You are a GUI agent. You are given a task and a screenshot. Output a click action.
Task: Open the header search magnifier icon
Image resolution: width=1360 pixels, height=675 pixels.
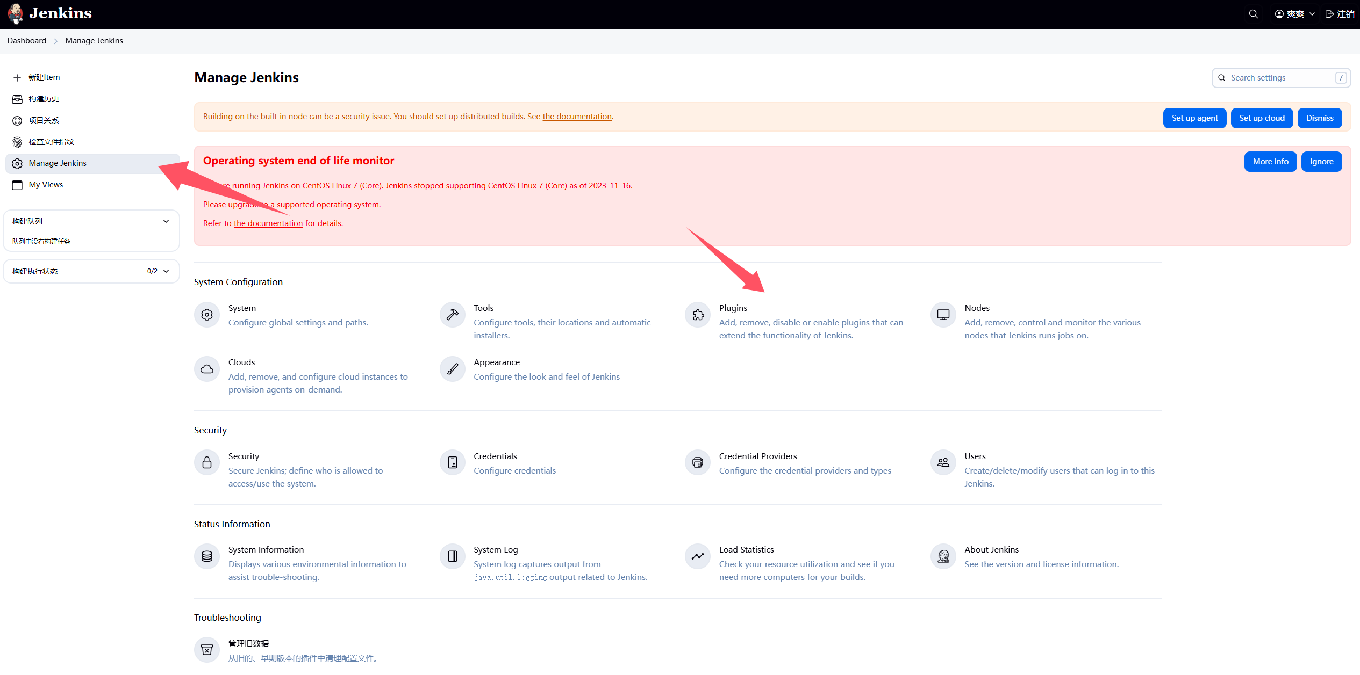[x=1253, y=14]
